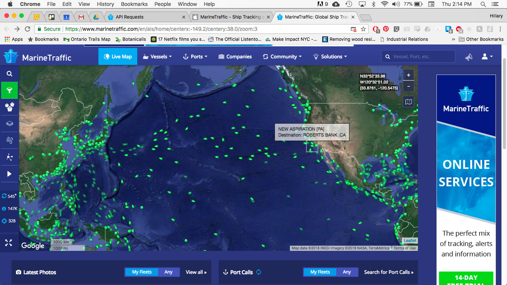This screenshot has height=285, width=507.
Task: Open Spotlight search in the menu bar
Action: (483, 4)
